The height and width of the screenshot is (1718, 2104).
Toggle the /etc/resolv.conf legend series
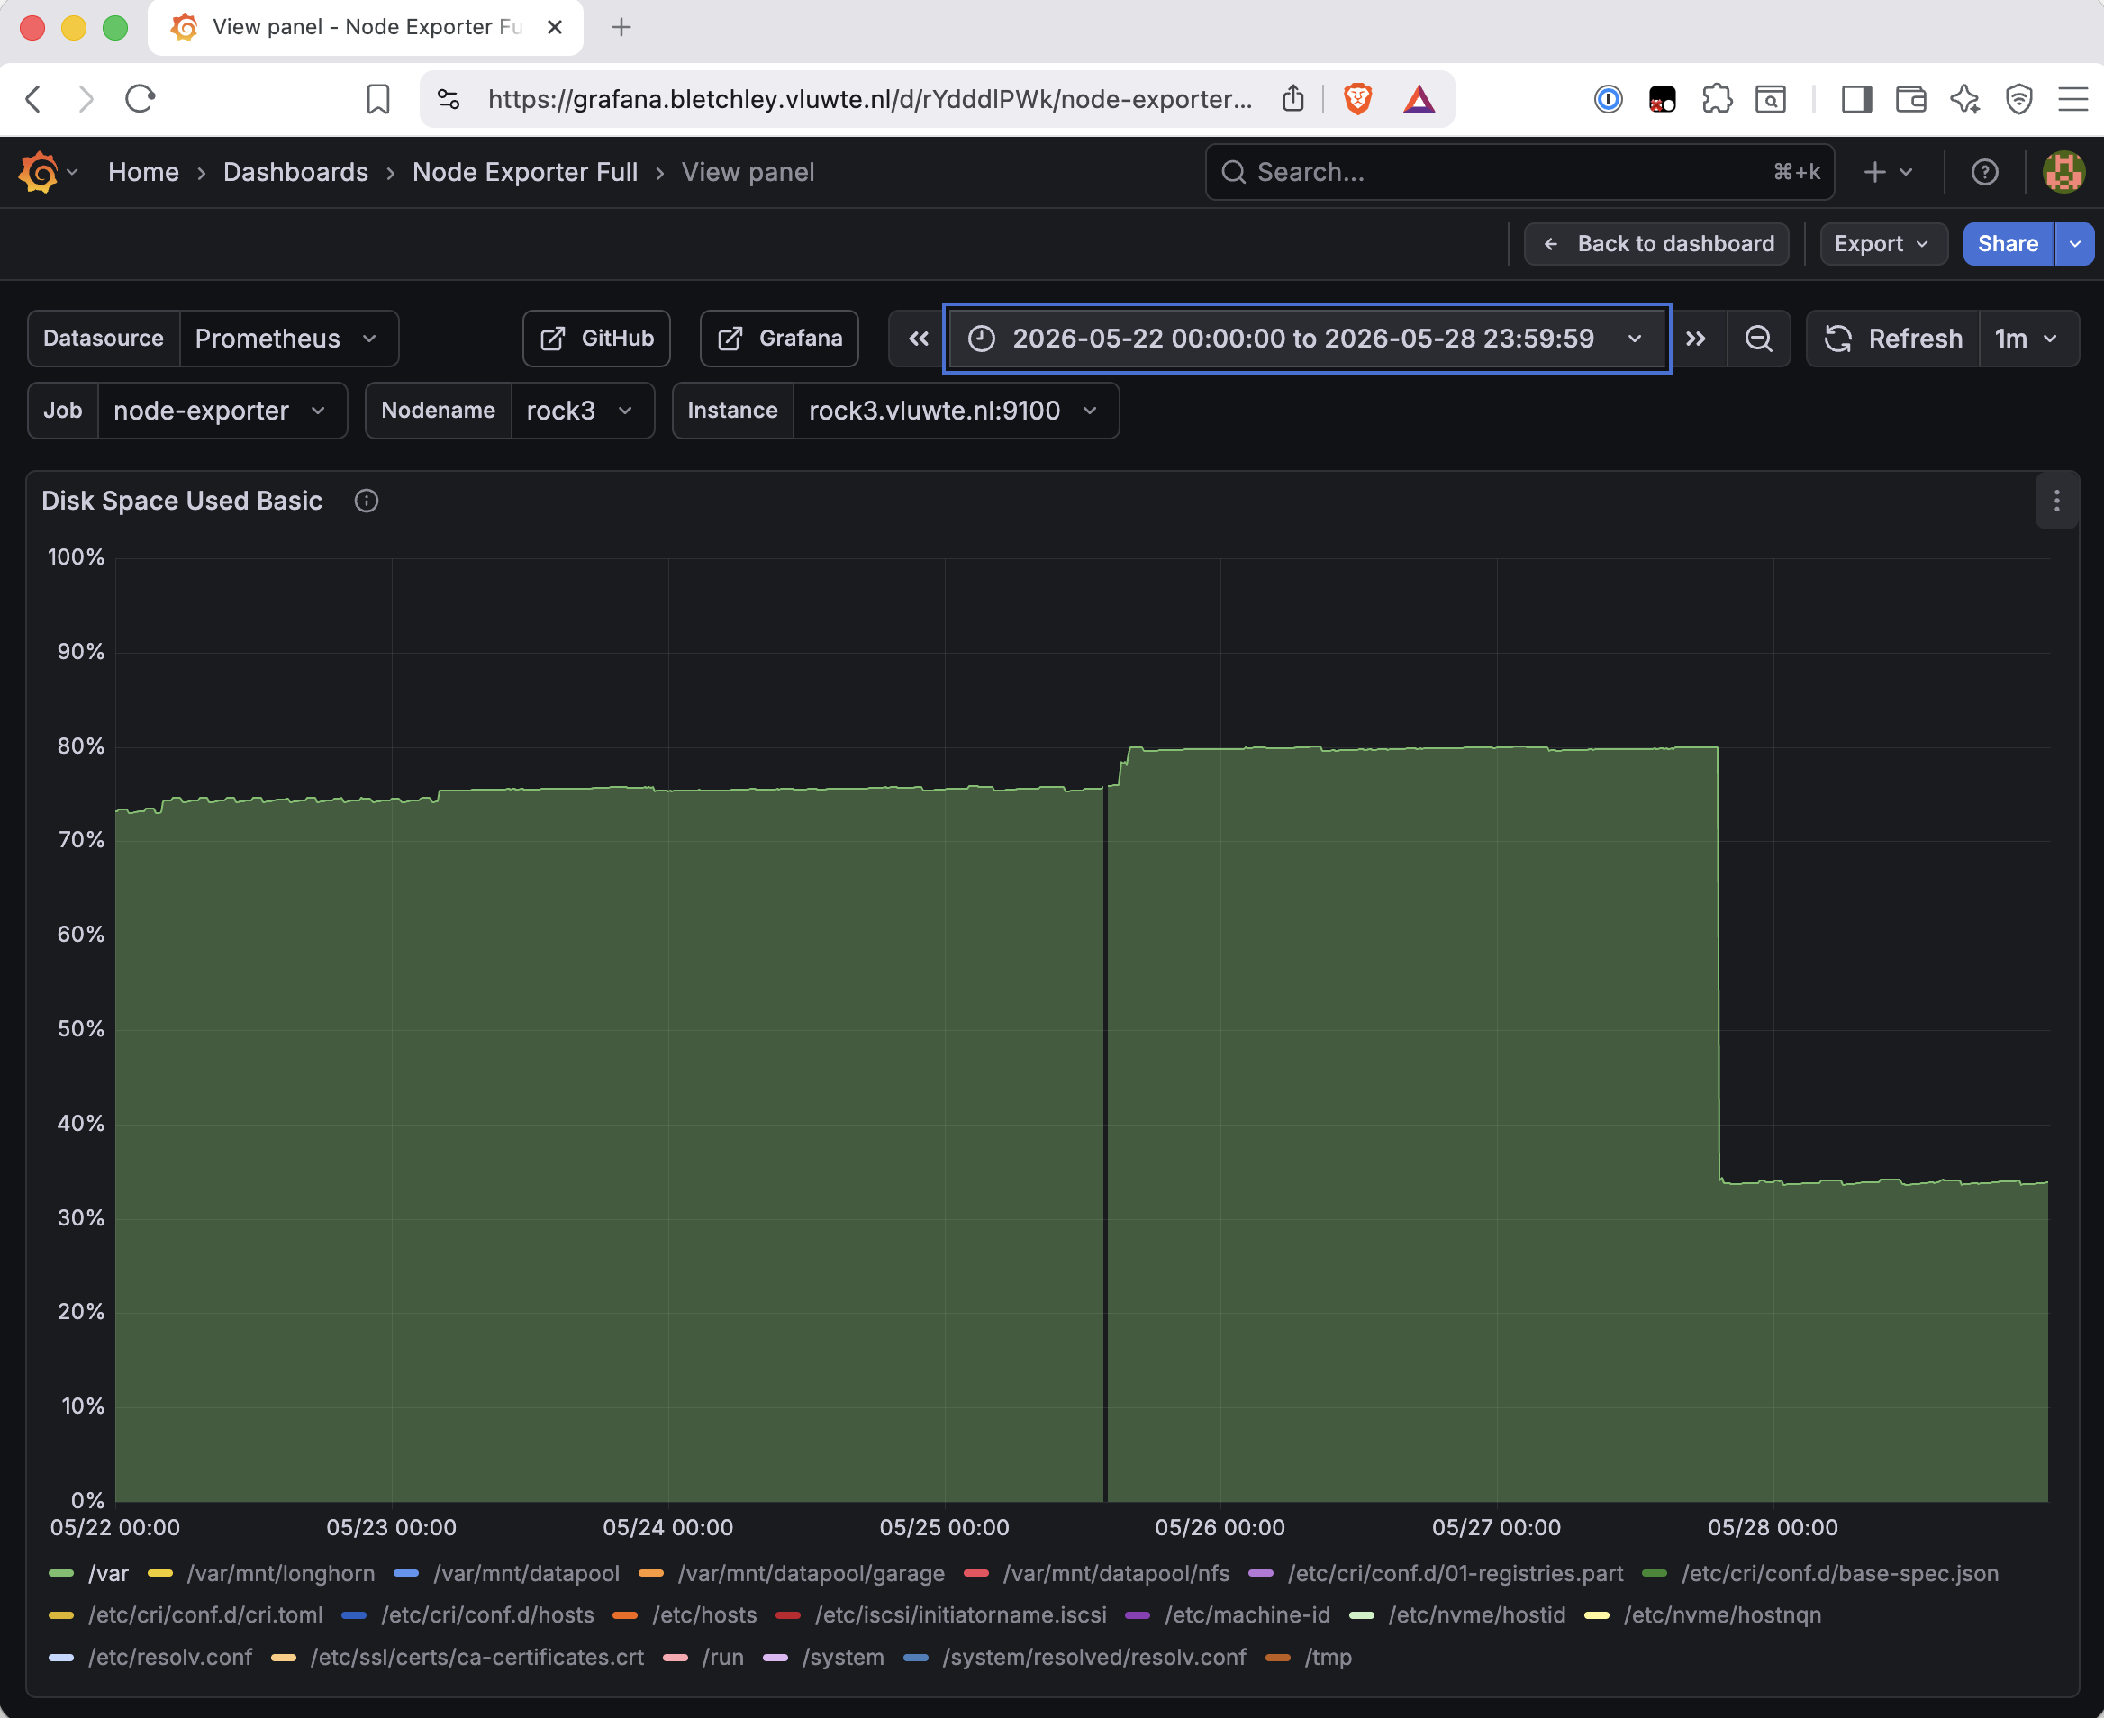170,1658
